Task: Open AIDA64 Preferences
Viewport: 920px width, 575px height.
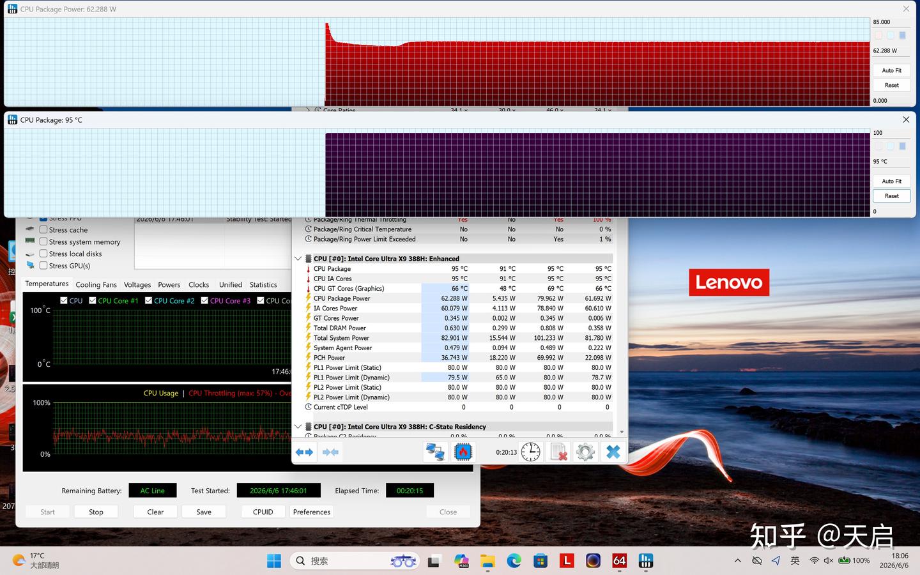Action: (x=312, y=512)
